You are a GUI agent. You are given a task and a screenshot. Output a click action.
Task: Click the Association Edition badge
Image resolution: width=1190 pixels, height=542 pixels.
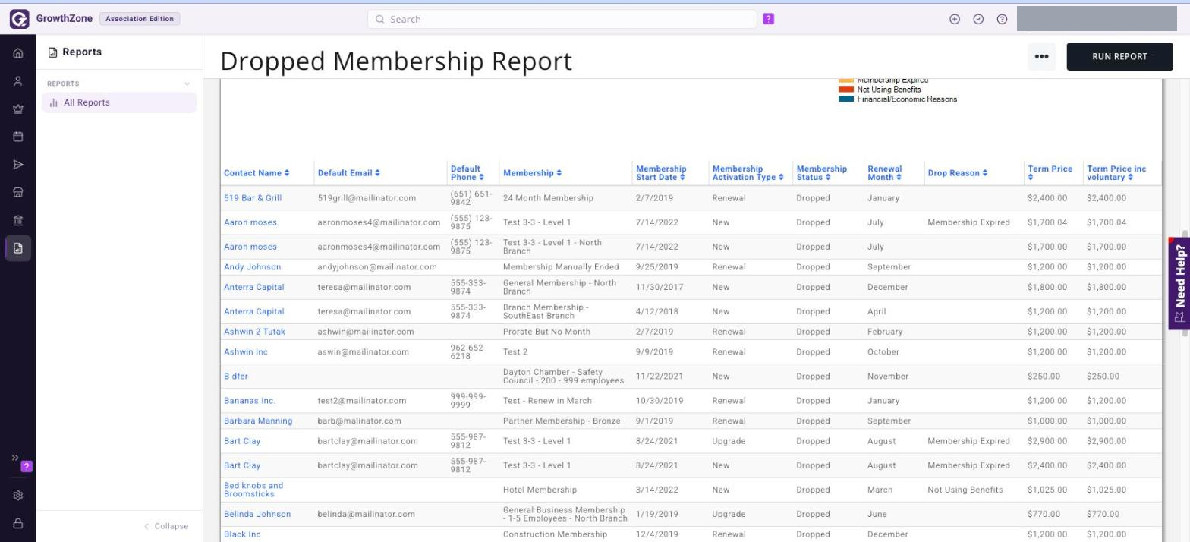(140, 19)
